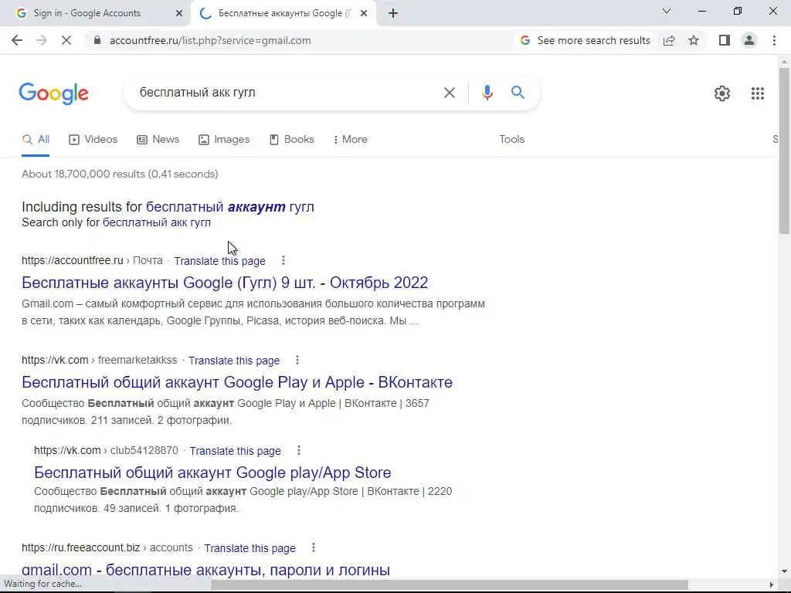Open the Chrome three-dot menu
Screen dimensions: 791x593
[774, 40]
